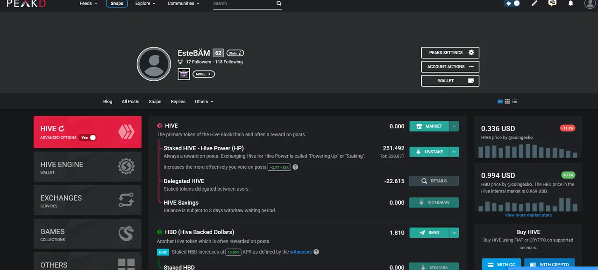The width and height of the screenshot is (598, 270).
Task: Click the EsteBÄM profile picture
Action: point(154,64)
